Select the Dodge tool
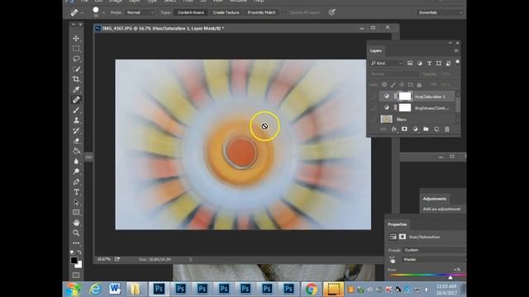 76,172
